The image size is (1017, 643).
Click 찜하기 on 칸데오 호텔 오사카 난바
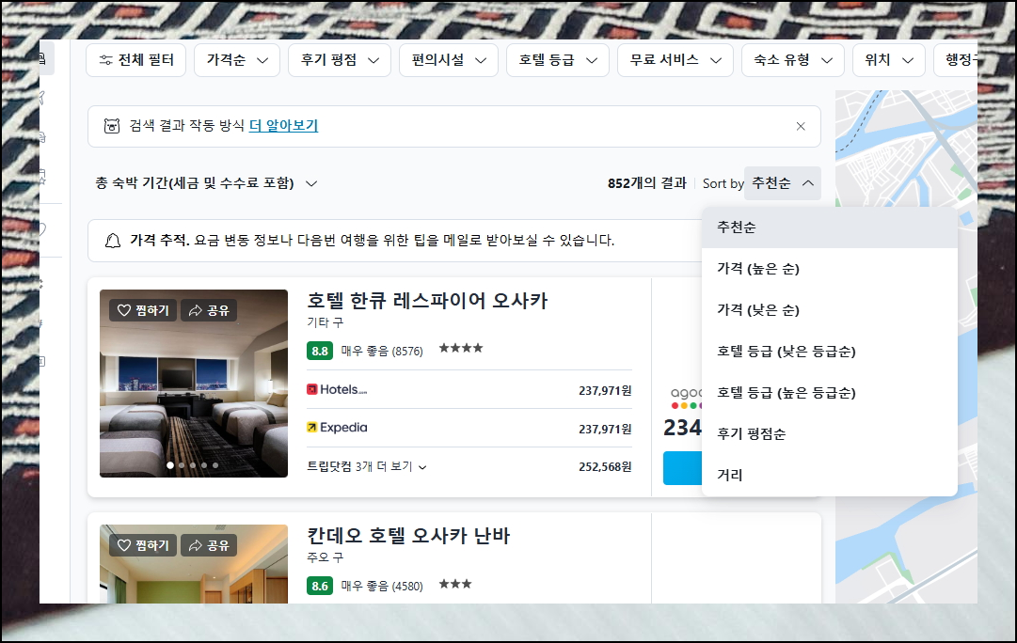click(143, 546)
